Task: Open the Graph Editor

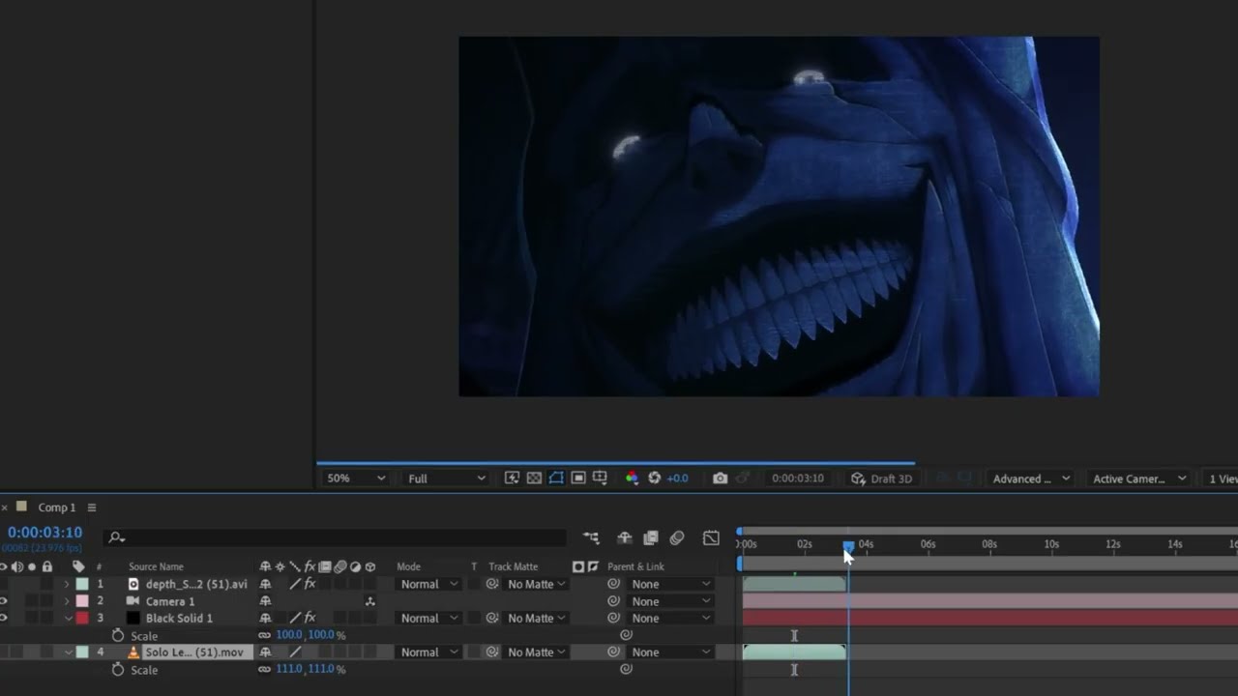Action: [x=711, y=538]
